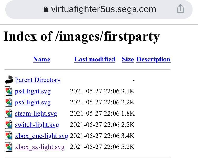The image size is (198, 168).
Task: Click the image icon beside xbox_one-light.svg
Action: 9,136
